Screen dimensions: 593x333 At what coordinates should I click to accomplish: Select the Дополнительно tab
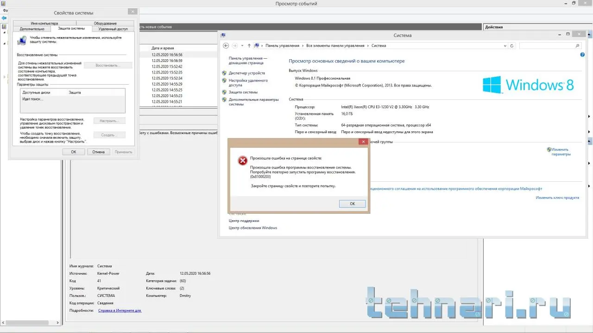click(32, 29)
